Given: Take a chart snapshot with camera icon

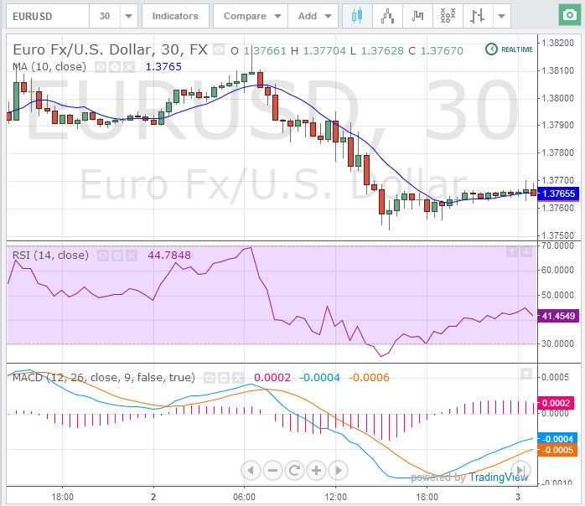Looking at the screenshot, I should point(569,15).
